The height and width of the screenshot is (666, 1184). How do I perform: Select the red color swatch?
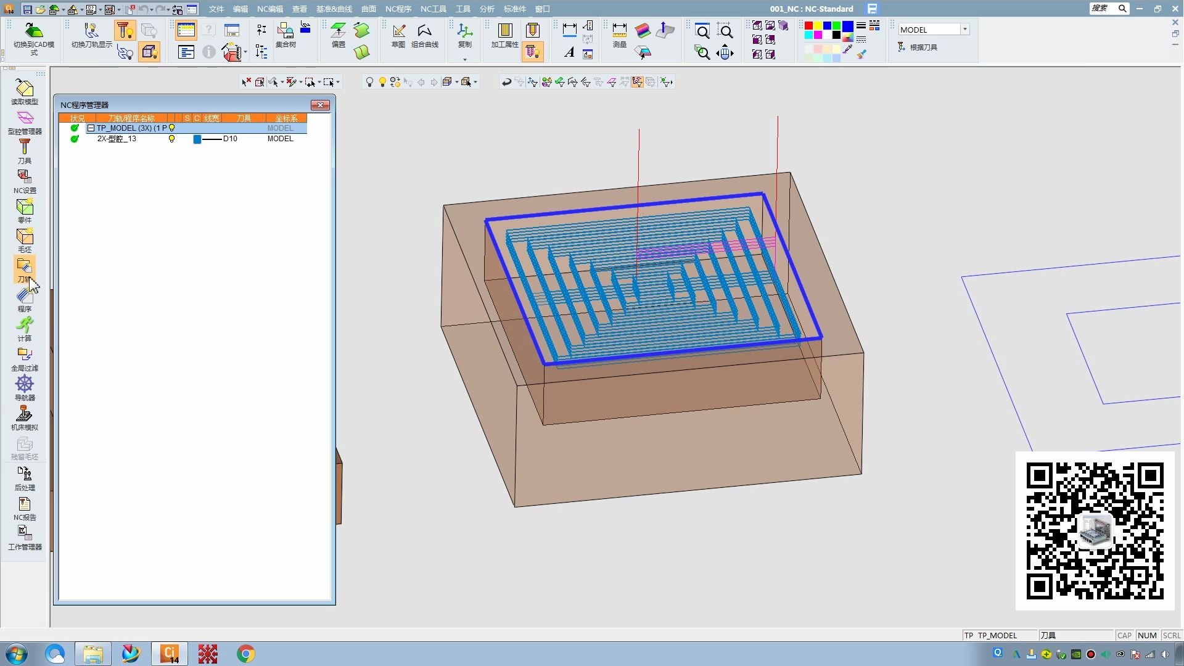coord(808,25)
